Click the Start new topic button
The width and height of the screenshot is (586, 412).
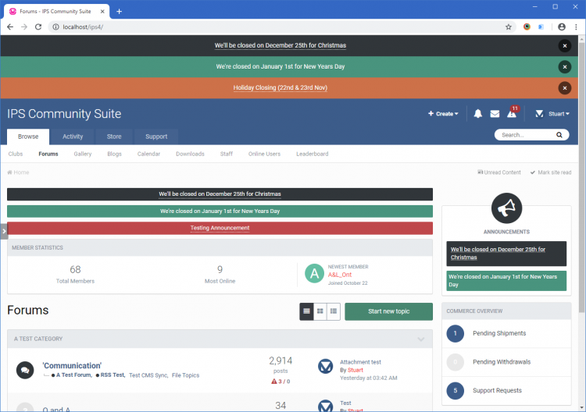388,311
